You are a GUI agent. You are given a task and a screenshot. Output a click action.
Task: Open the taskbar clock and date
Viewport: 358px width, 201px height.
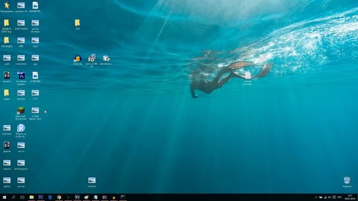(350, 197)
